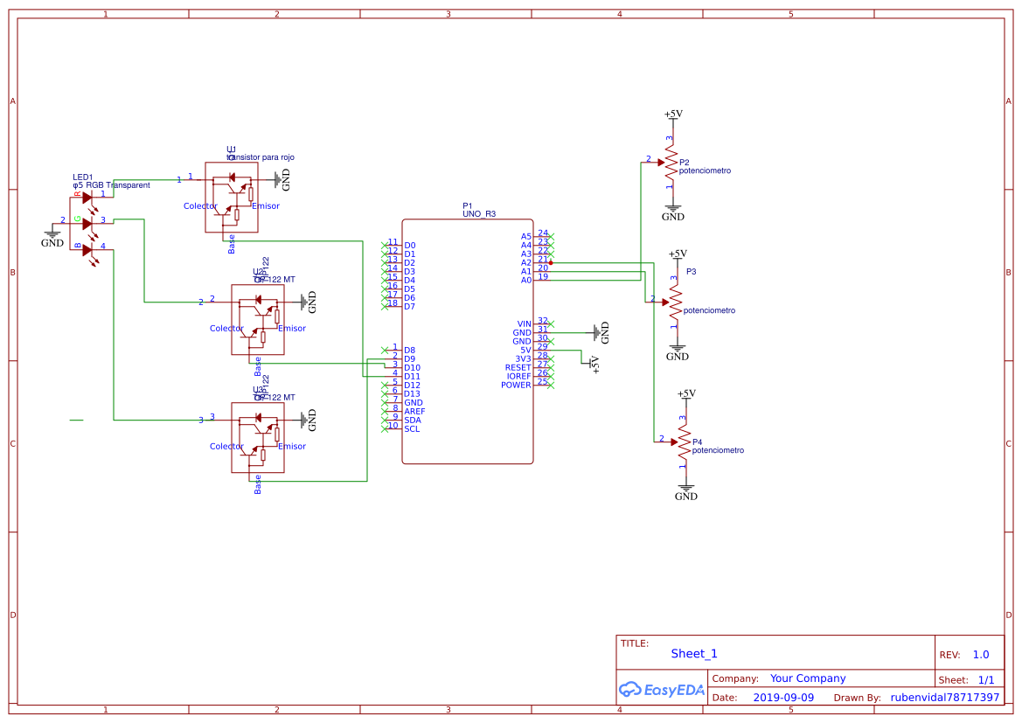Click the date value '2019-09-09'

783,698
